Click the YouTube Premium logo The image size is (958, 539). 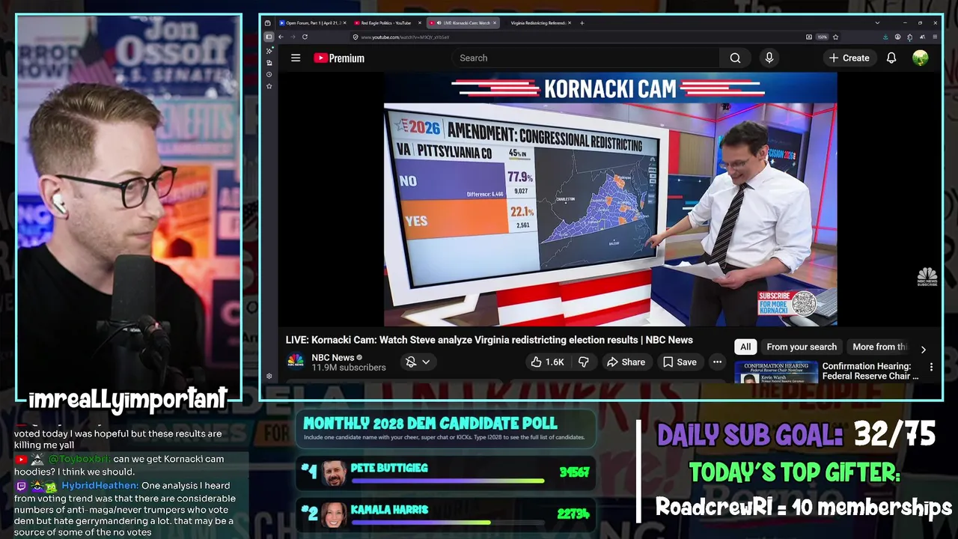click(339, 58)
